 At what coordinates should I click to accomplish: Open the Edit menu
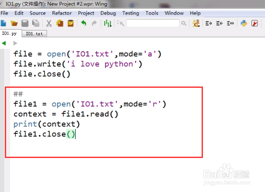pyautogui.click(x=19, y=13)
